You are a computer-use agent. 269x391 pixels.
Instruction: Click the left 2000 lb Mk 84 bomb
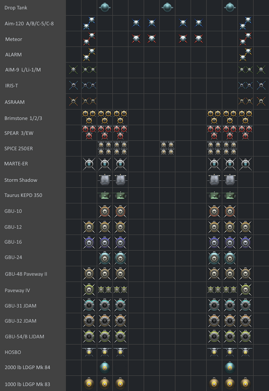(104, 368)
